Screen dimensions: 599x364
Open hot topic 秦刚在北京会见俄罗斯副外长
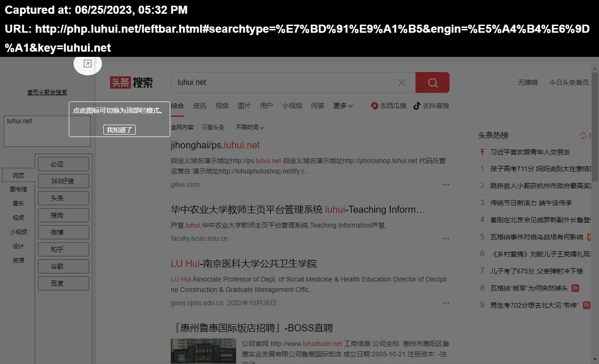tap(541, 220)
